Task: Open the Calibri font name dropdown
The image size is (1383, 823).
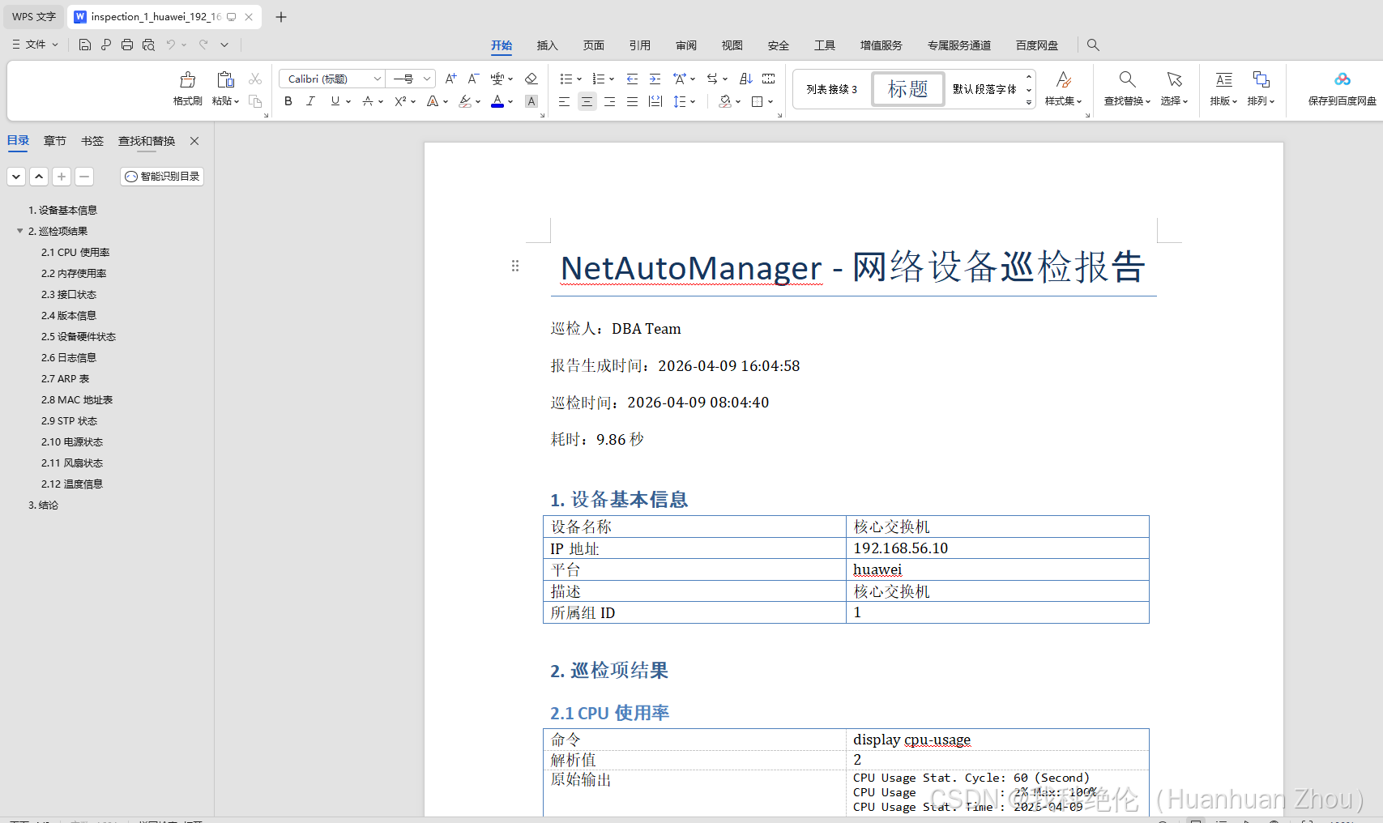Action: pos(378,79)
